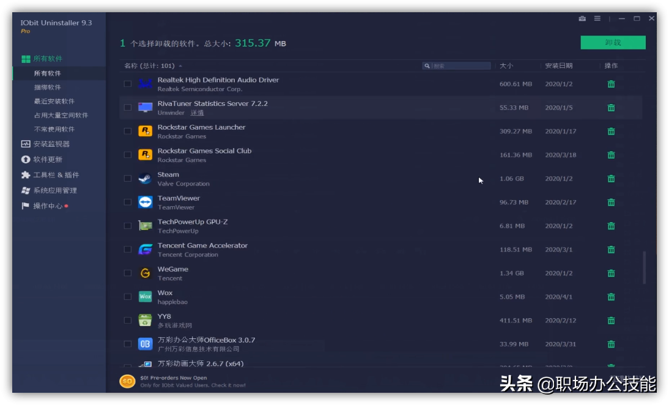Check the checkbox beside Rockstar Games Launcher

click(128, 131)
